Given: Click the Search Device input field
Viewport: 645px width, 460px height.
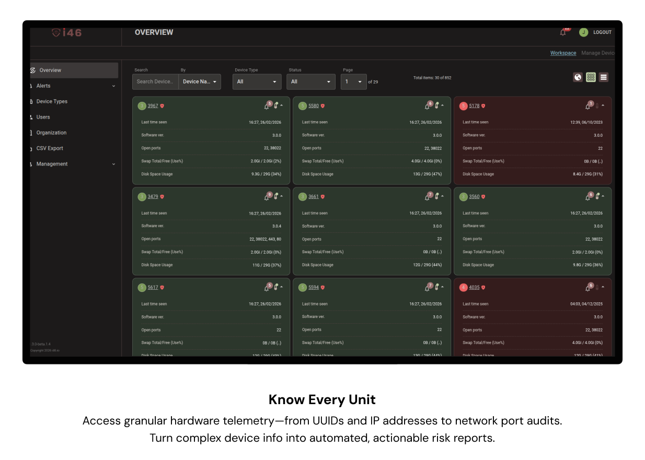Looking at the screenshot, I should (155, 81).
